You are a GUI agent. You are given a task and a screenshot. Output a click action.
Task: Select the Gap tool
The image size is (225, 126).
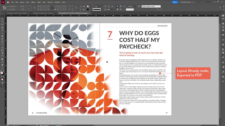(2, 24)
